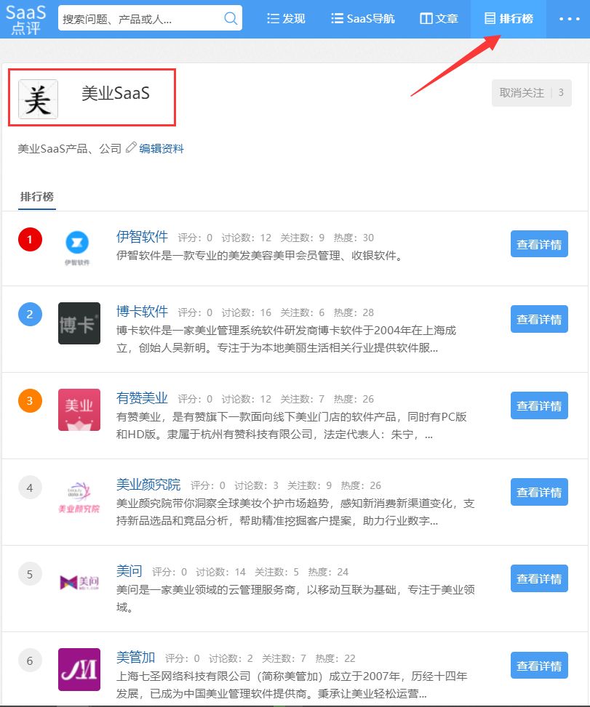Screen dimensions: 590x707
Task: Toggle the 取消关注 follow button
Action: pos(531,93)
